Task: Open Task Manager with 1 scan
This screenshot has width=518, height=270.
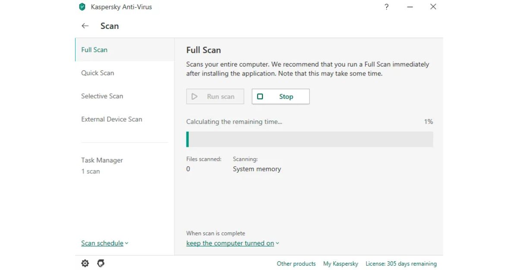Action: point(102,165)
